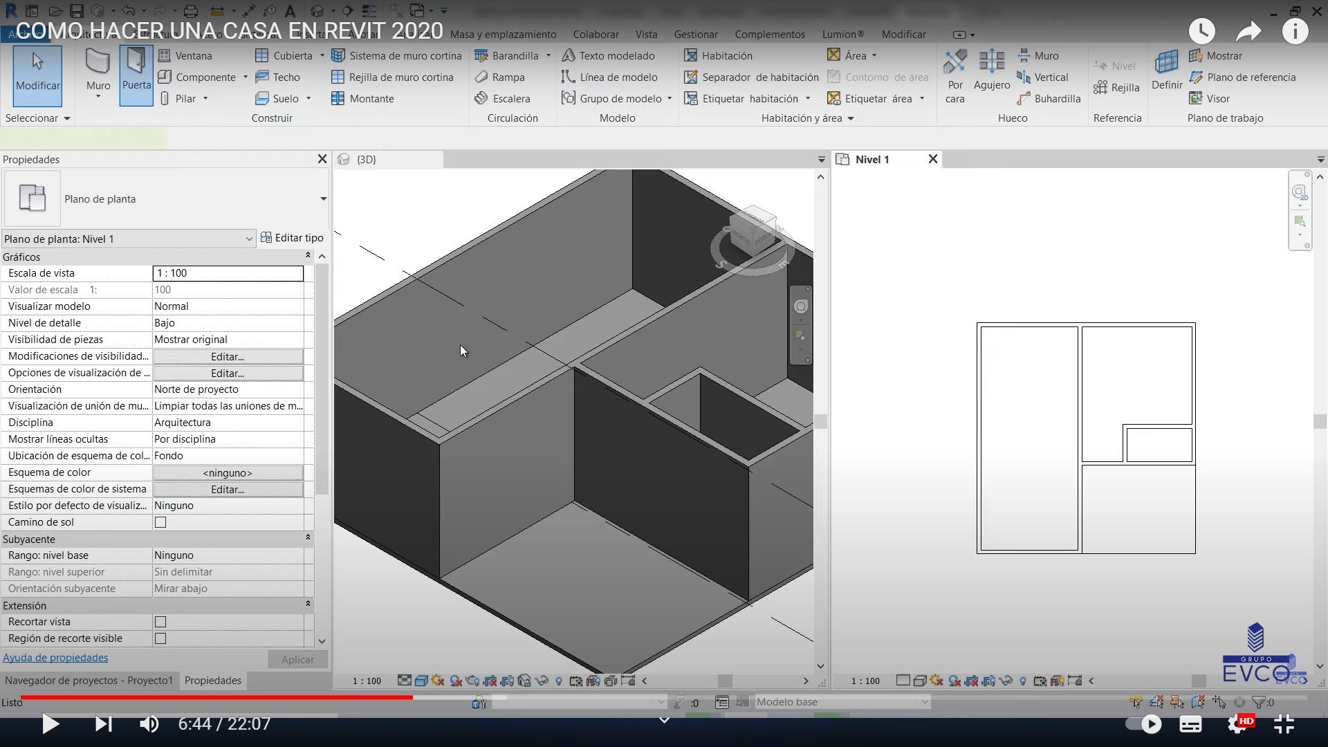The image size is (1328, 747).
Task: Open the Ayuda de propiedades link
Action: click(x=55, y=658)
